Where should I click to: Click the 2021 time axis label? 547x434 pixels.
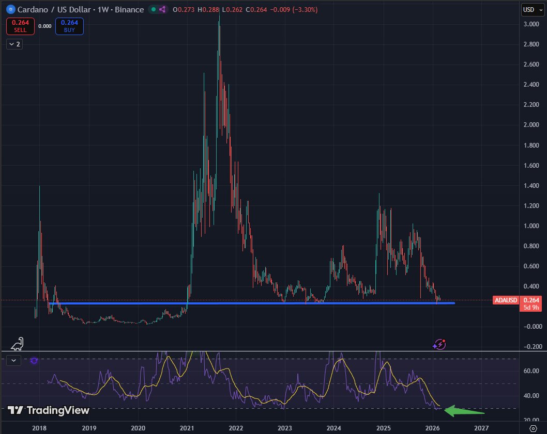(x=187, y=428)
